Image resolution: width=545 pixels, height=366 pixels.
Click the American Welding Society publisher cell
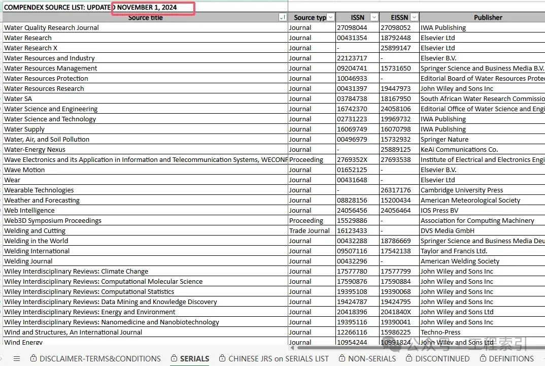pyautogui.click(x=483, y=261)
